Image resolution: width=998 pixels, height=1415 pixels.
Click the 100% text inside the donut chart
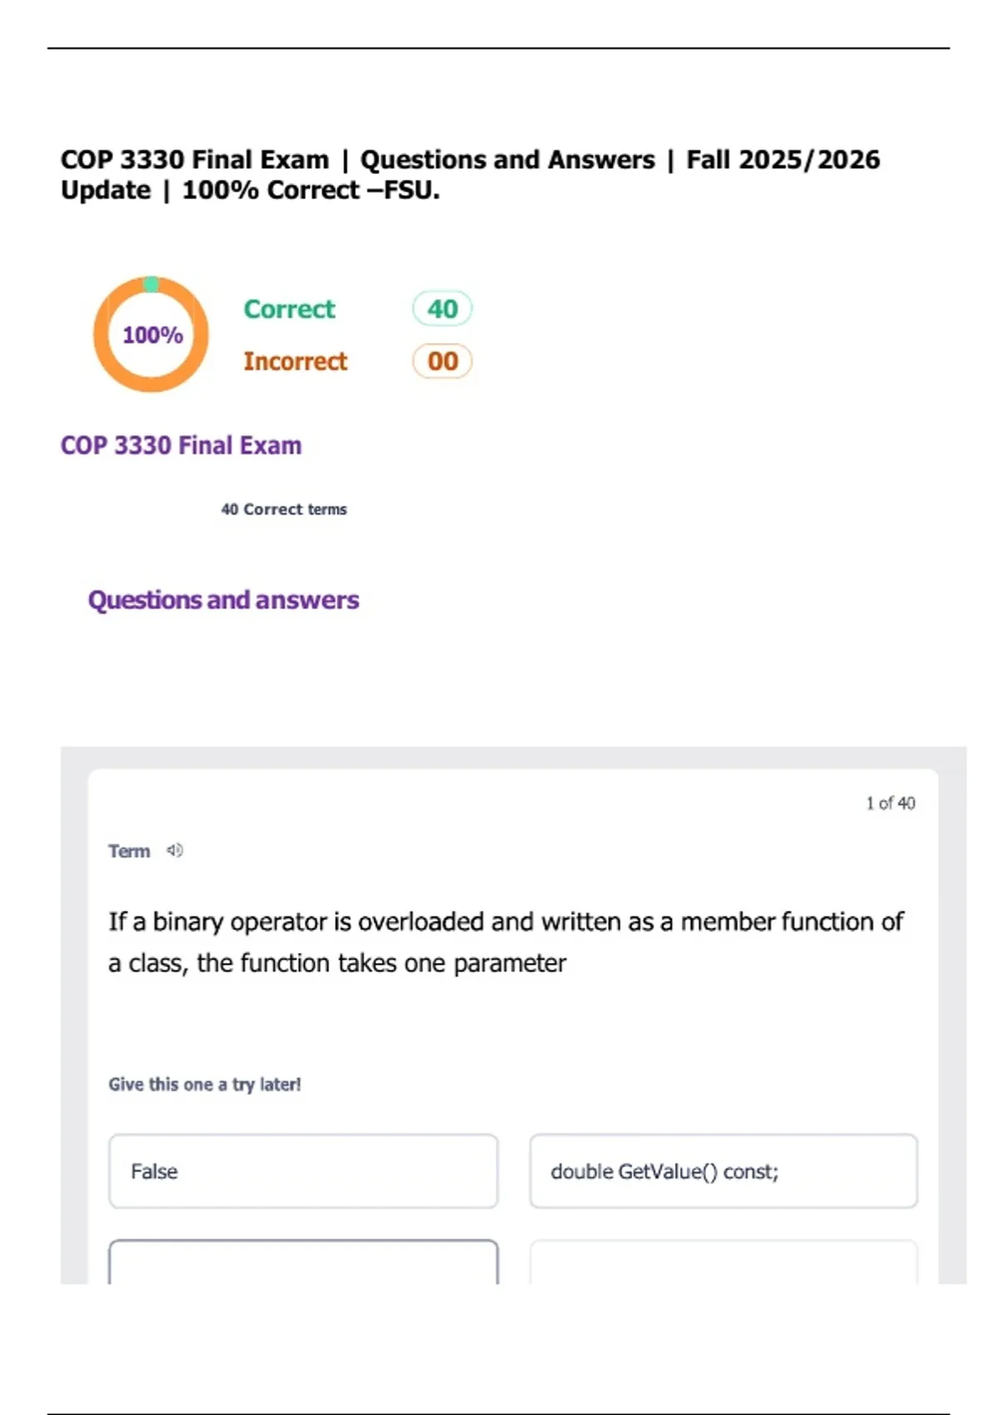click(152, 335)
